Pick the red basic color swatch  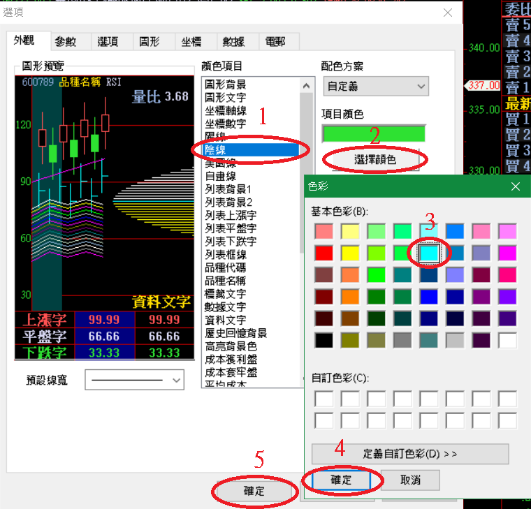tap(324, 252)
